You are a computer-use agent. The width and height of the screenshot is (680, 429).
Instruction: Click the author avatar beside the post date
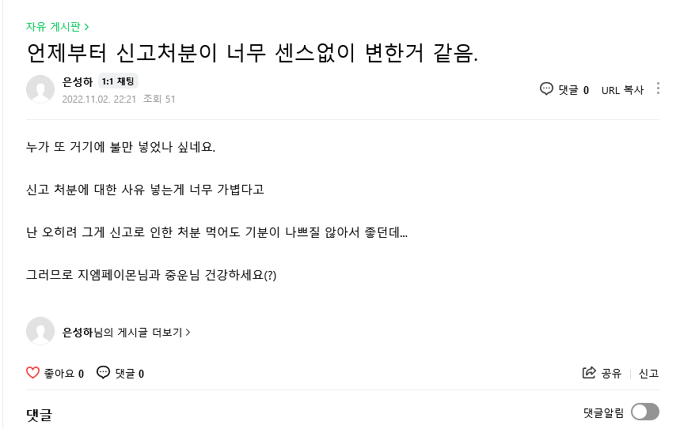point(40,89)
